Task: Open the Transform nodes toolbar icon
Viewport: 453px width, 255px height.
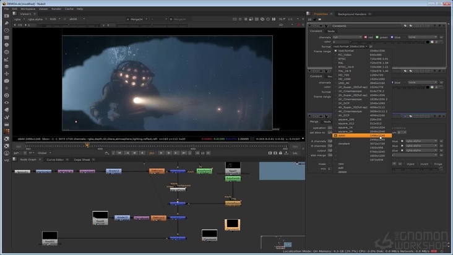Action: tap(6, 74)
